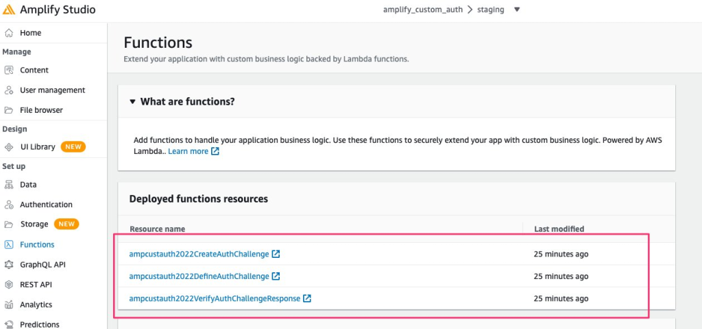Viewport: 702px width, 329px height.
Task: Open GraphQL API page
Action: pyautogui.click(x=43, y=265)
